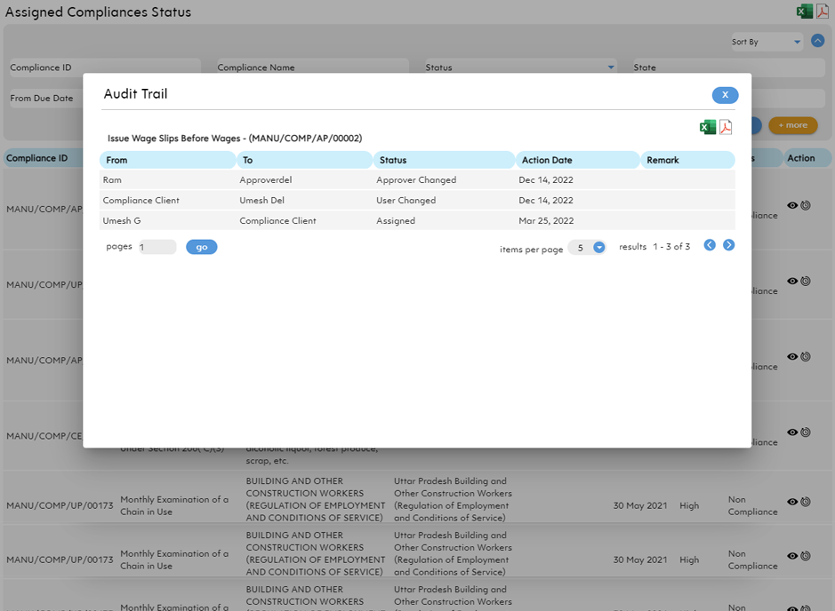Select the User Changed status cell
This screenshot has width=835, height=611.
(405, 201)
